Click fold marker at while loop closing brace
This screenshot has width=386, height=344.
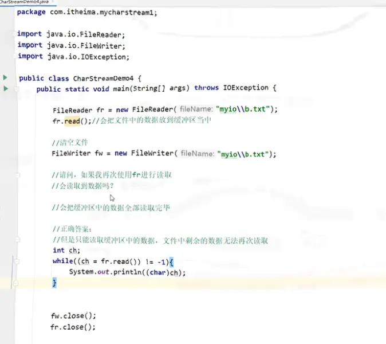[16, 283]
